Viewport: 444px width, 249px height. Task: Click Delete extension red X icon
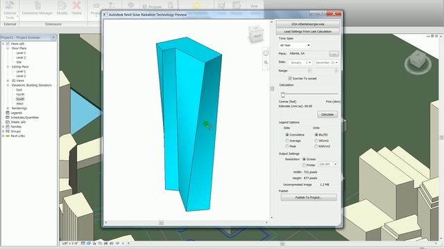pos(76,8)
